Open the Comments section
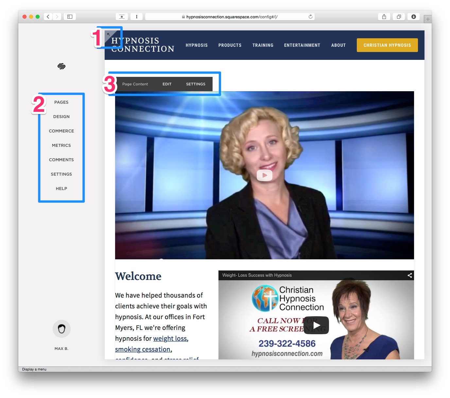 click(61, 160)
